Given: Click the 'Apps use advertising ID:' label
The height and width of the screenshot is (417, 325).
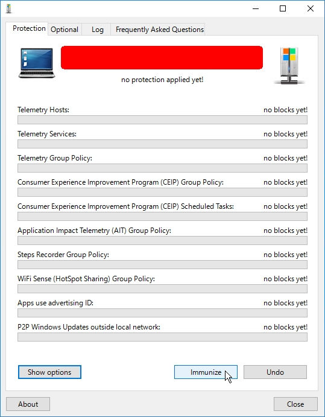Looking at the screenshot, I should [55, 303].
